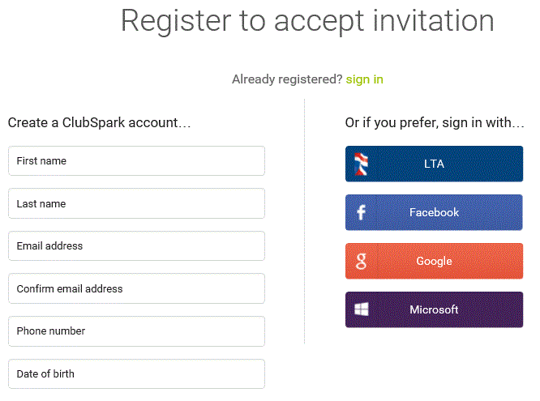Image resolution: width=540 pixels, height=401 pixels.
Task: Select the Email address input
Action: (136, 245)
